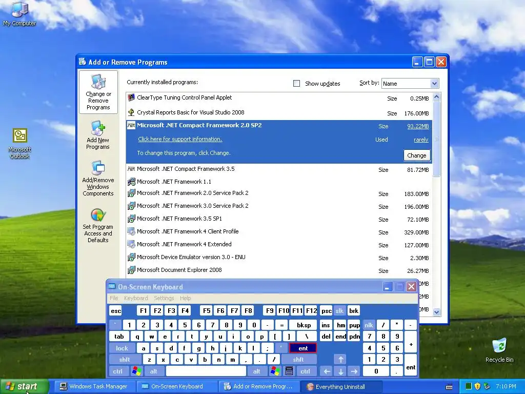
Task: Open the Windows start button
Action: tap(24, 387)
